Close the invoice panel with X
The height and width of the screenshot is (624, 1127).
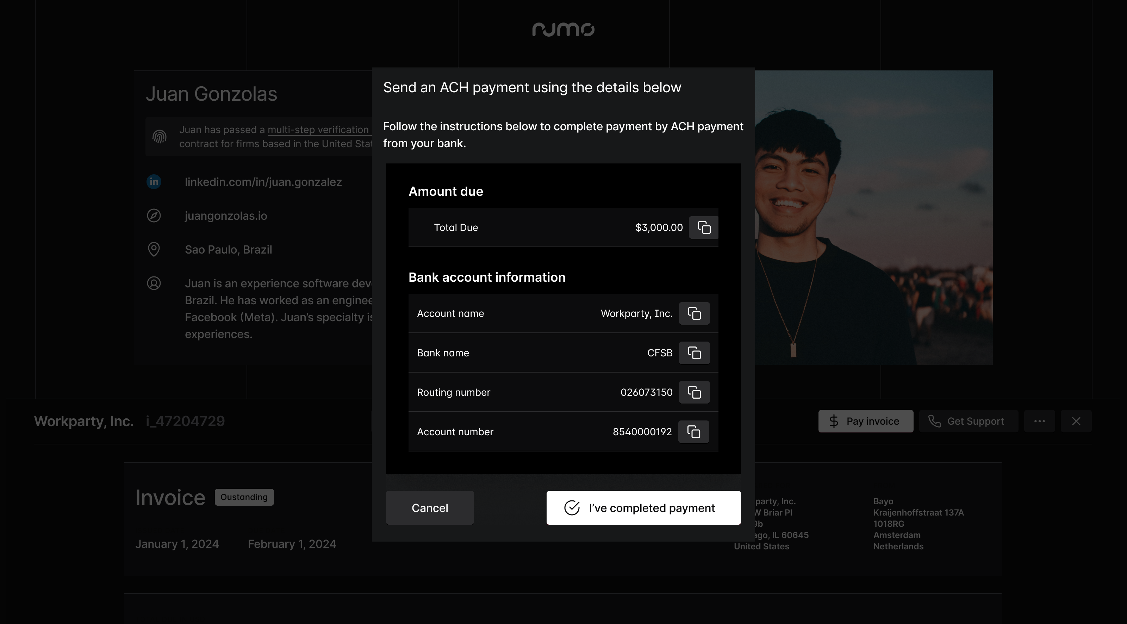click(x=1076, y=421)
